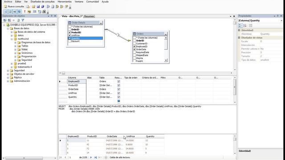Uncheck ProductID in Order Details table
Screen dimensions: 285x160
(69, 32)
